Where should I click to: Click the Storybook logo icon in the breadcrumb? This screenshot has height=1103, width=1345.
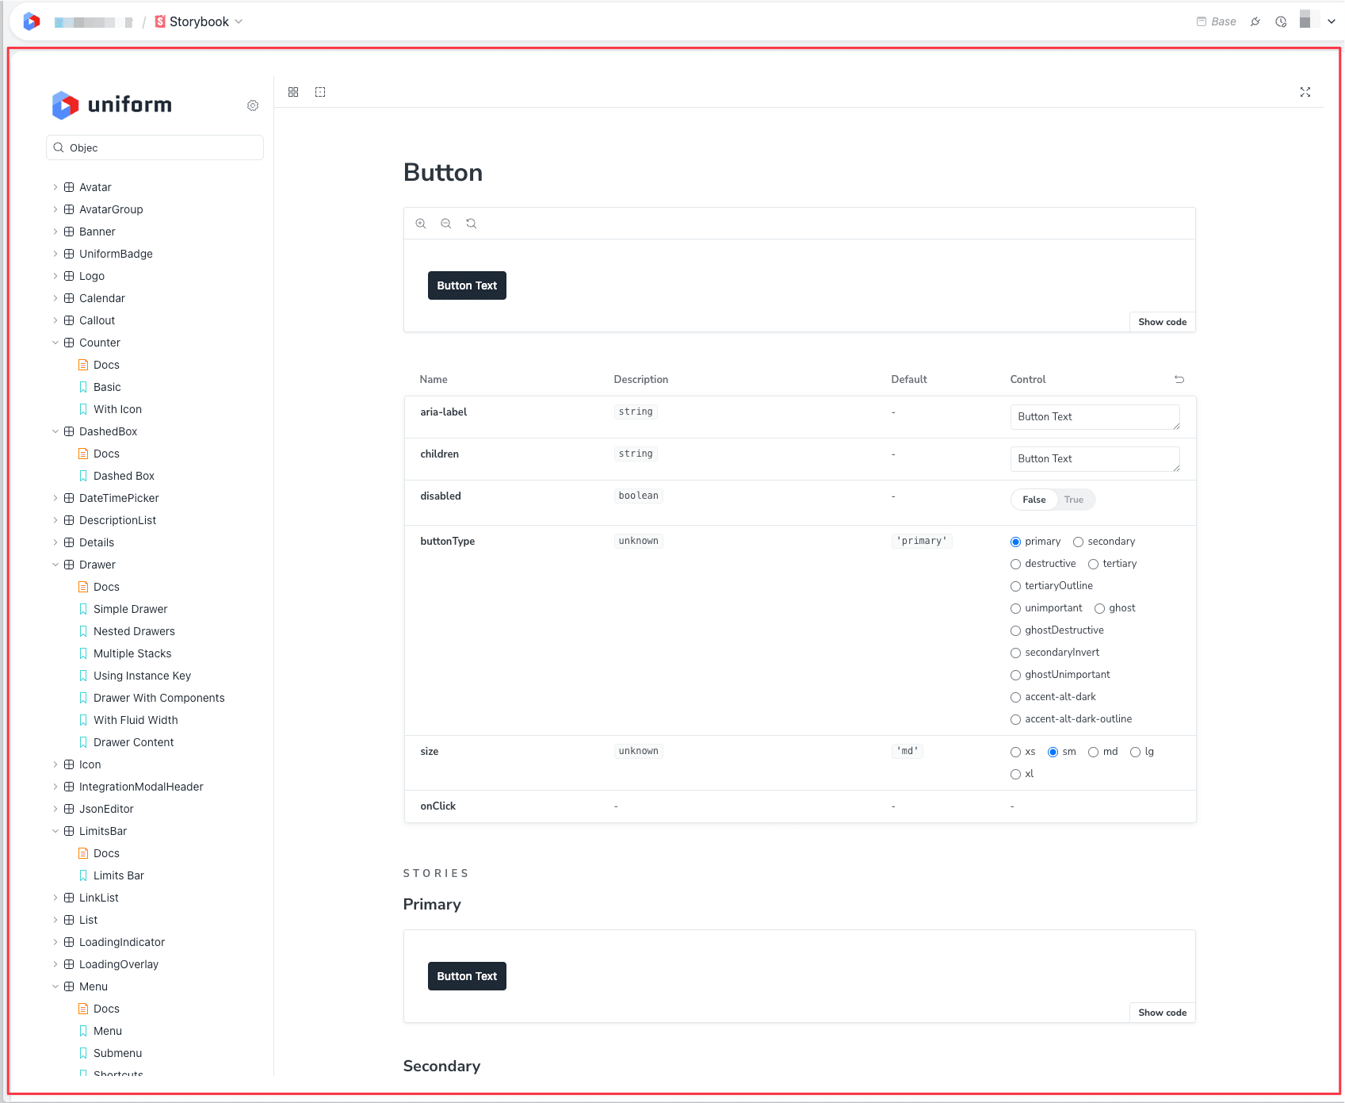click(160, 21)
